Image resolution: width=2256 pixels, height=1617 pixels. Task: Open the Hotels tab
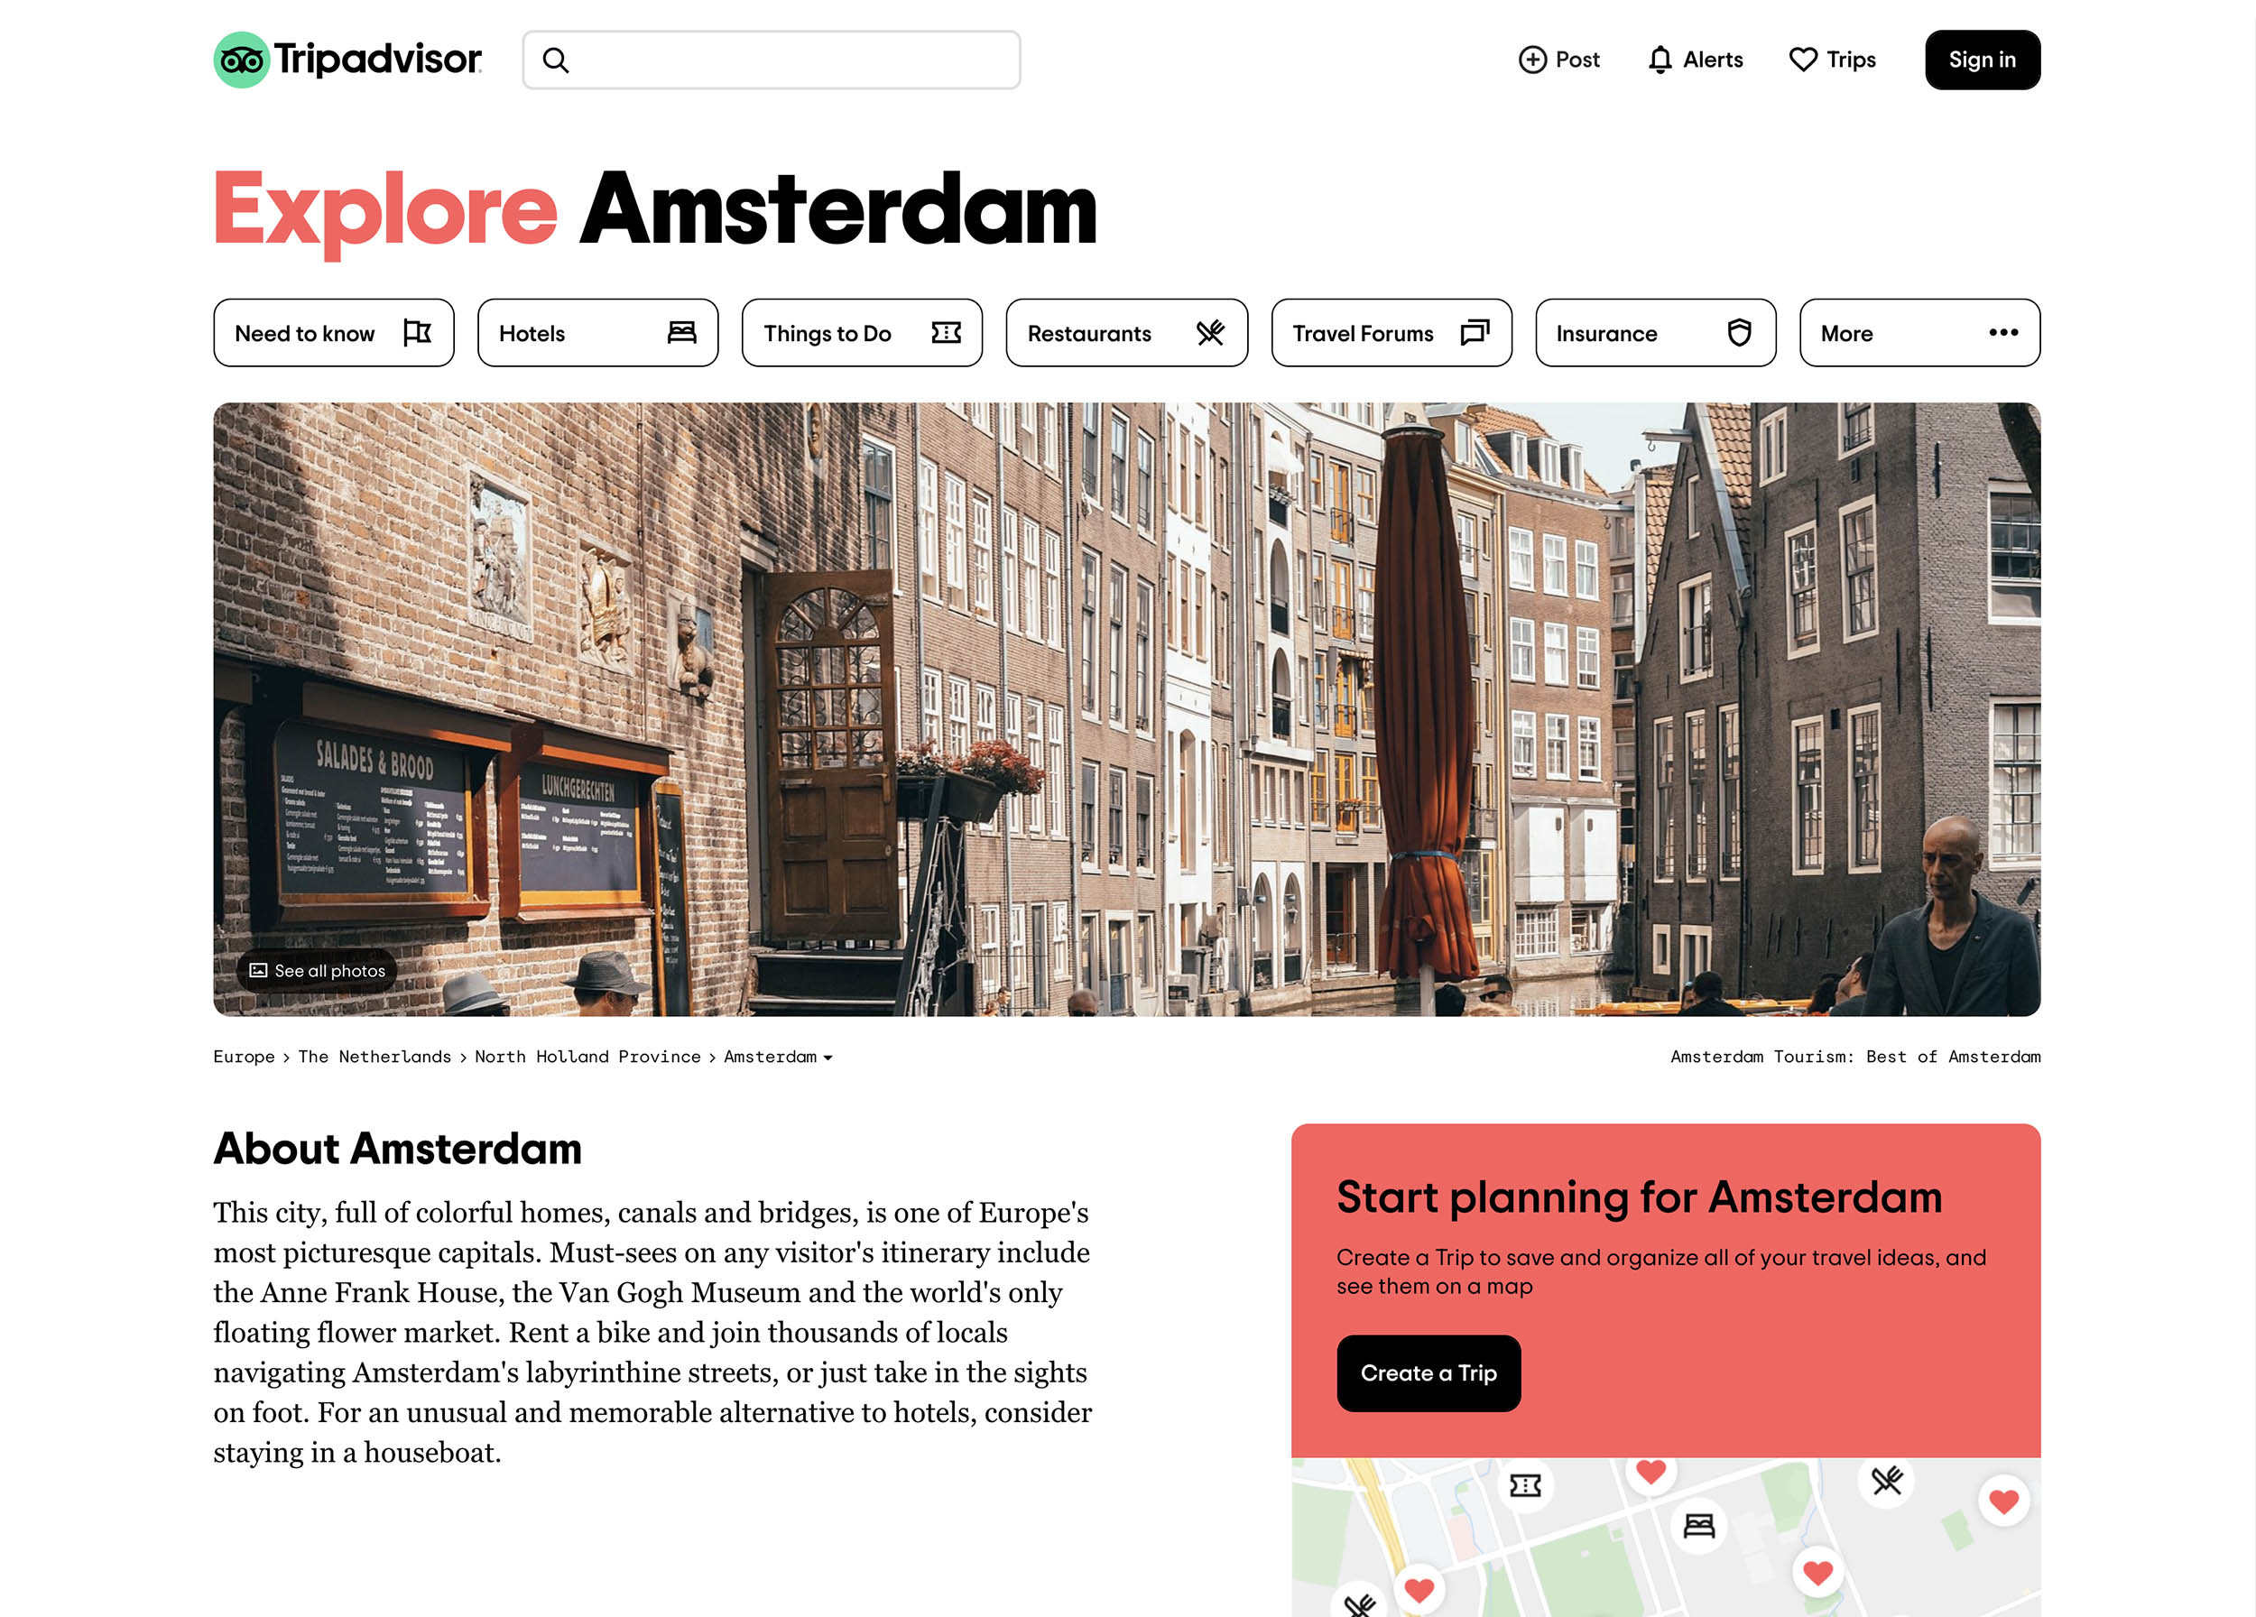596,333
